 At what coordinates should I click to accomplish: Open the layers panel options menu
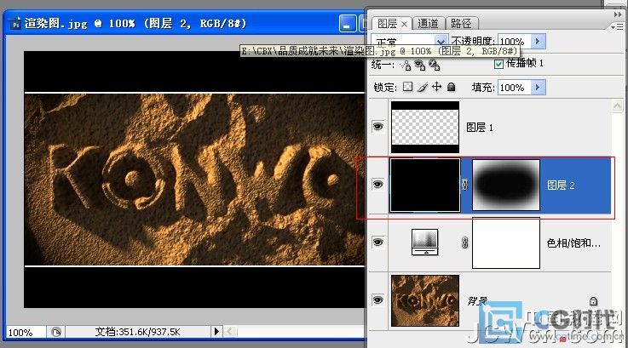click(x=619, y=26)
